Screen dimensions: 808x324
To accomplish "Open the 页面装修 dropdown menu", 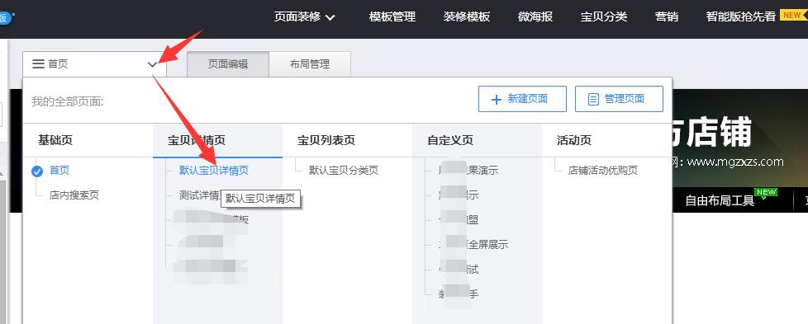I will click(x=305, y=16).
